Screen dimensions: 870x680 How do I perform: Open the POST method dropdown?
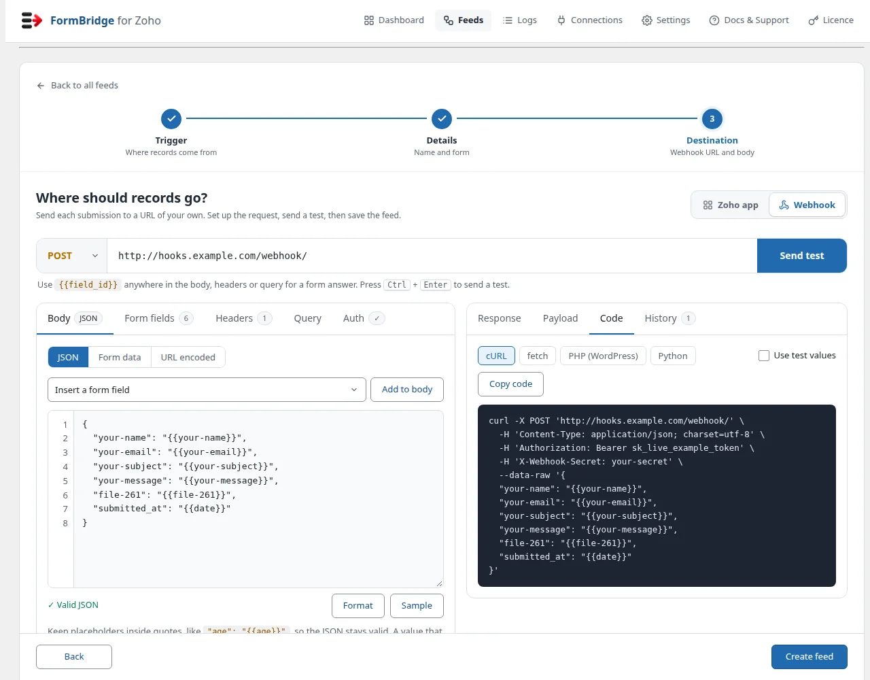tap(72, 256)
